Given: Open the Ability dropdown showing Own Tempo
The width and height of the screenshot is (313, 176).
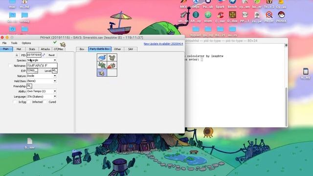Looking at the screenshot, I should [42, 91].
